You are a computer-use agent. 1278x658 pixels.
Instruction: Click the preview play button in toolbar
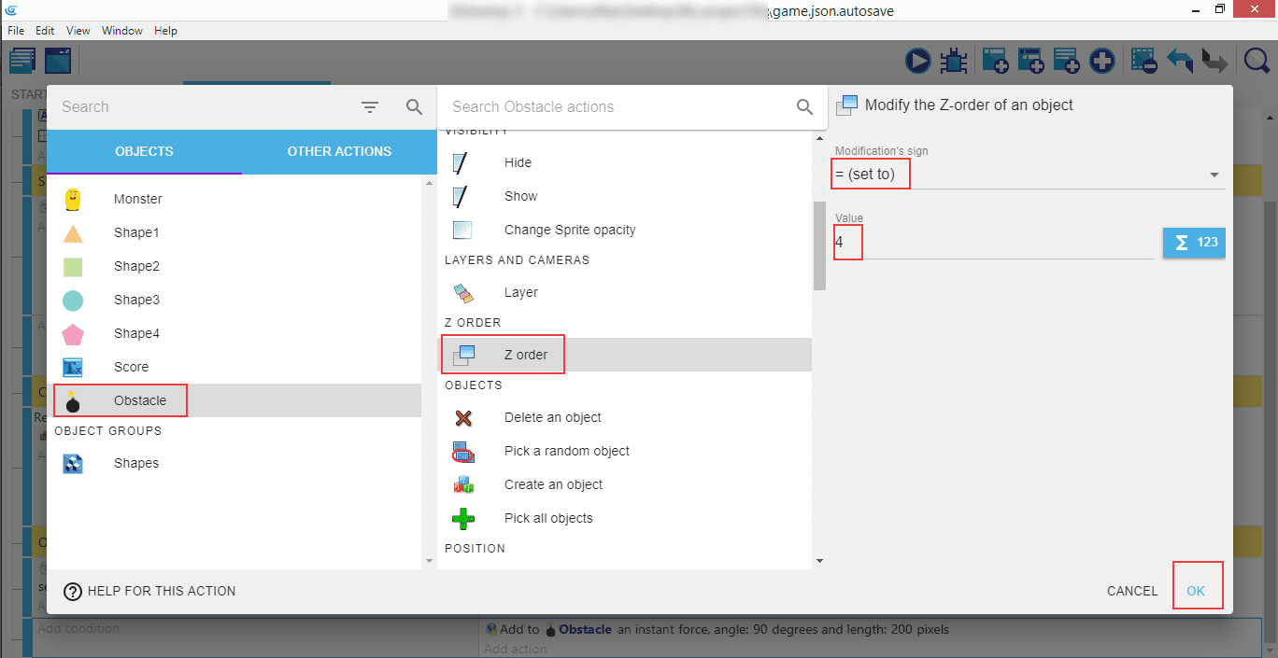[x=917, y=62]
